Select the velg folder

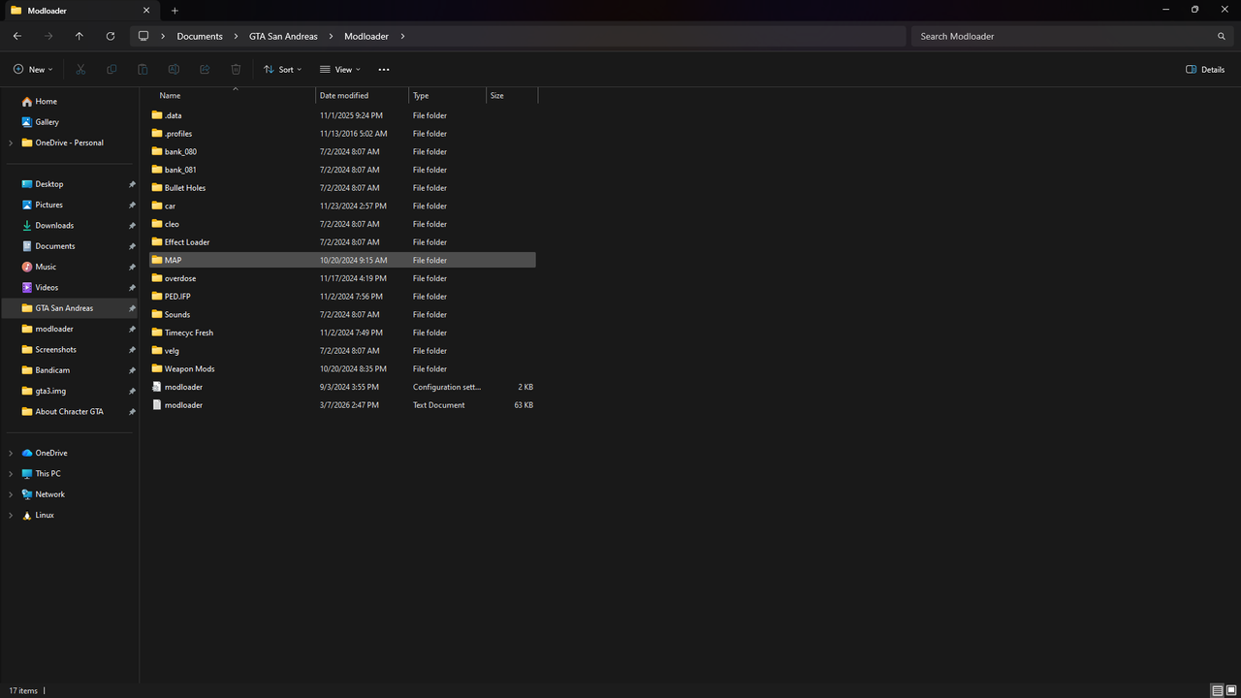(342, 351)
